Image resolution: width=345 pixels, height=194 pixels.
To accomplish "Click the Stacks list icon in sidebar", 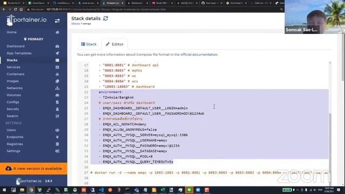I will [x=57, y=60].
